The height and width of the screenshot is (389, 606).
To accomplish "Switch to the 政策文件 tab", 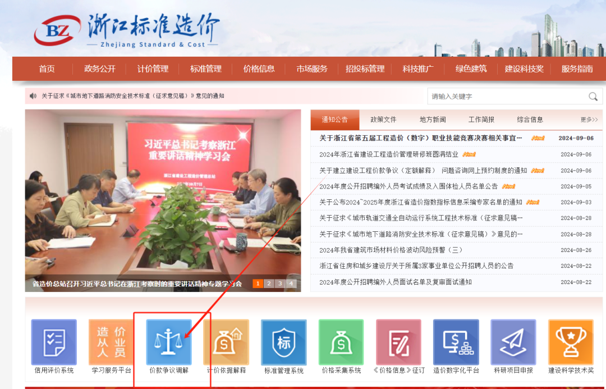I will tap(383, 120).
